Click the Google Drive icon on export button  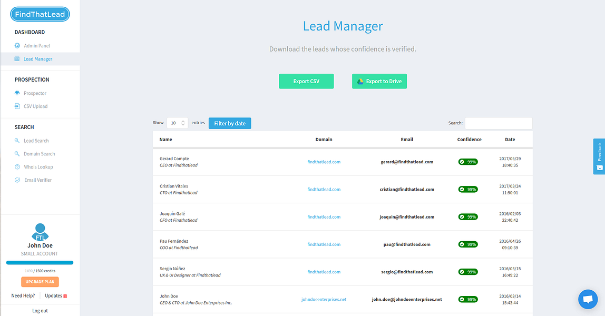pyautogui.click(x=360, y=81)
